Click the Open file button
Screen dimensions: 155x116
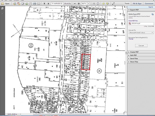click(5, 4)
